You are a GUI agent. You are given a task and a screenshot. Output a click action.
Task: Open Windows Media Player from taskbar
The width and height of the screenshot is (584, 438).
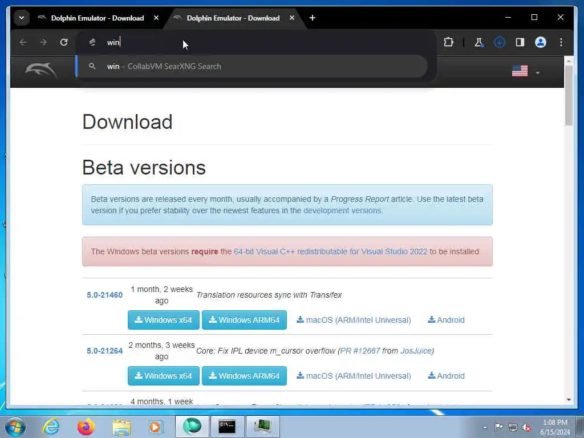[x=156, y=427]
